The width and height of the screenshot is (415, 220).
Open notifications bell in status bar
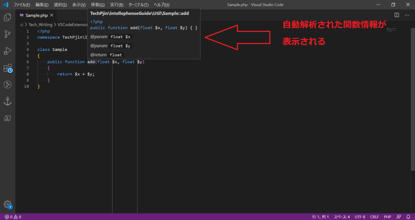408,217
